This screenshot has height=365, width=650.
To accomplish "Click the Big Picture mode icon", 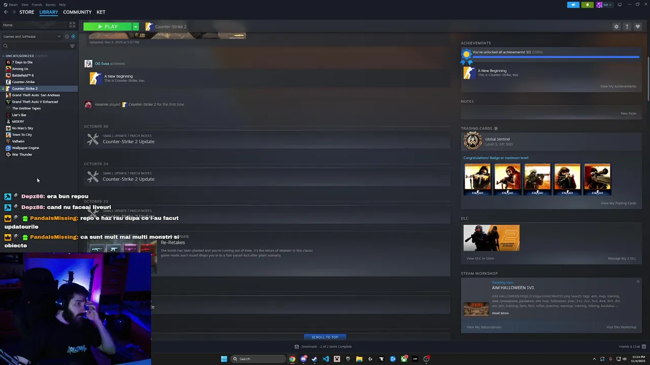I will tap(620, 5).
